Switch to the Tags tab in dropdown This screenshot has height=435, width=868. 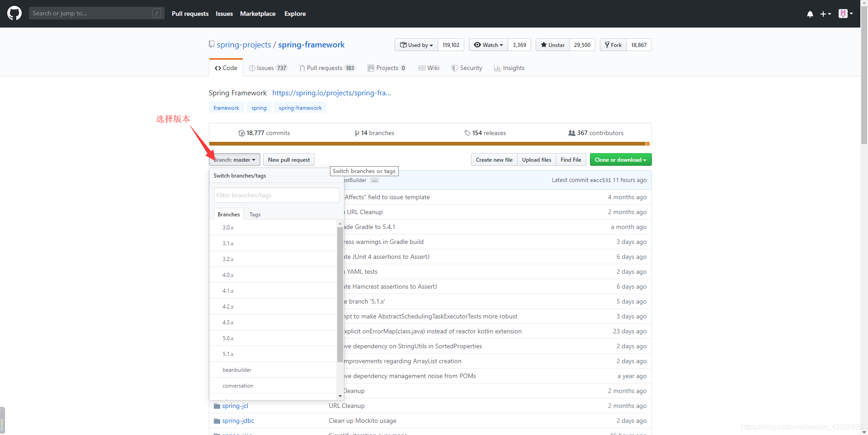click(255, 214)
